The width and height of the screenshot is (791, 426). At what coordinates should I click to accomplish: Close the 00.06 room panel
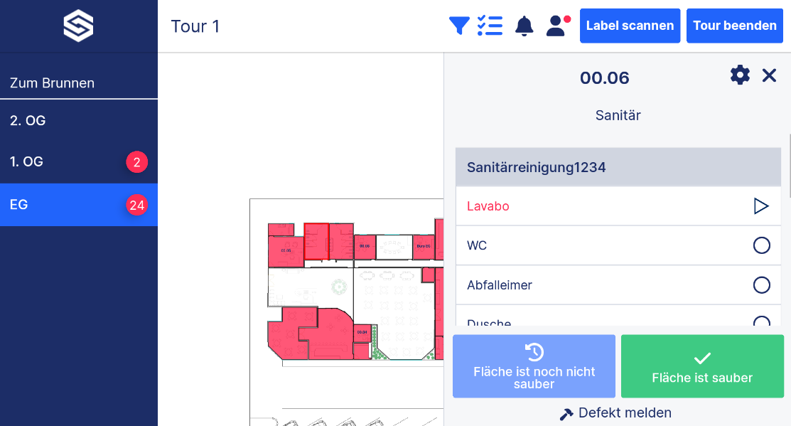[769, 75]
